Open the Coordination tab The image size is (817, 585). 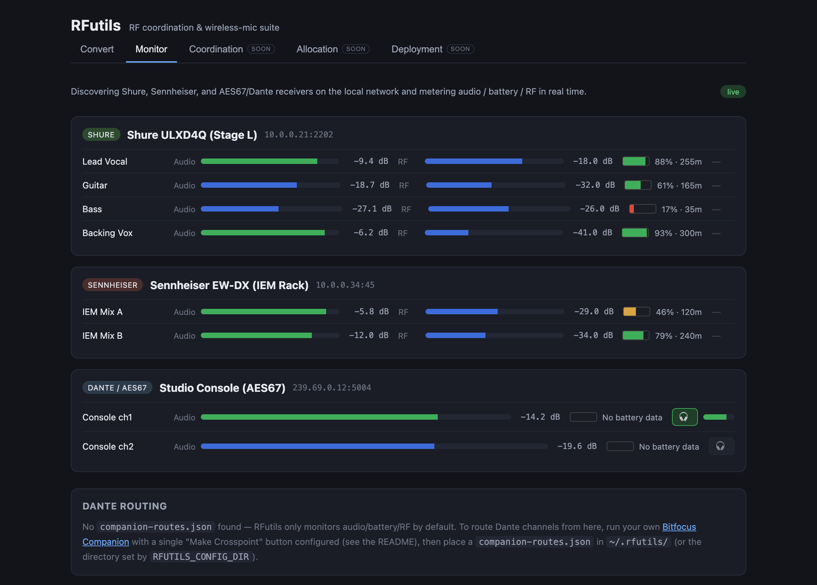coord(231,49)
